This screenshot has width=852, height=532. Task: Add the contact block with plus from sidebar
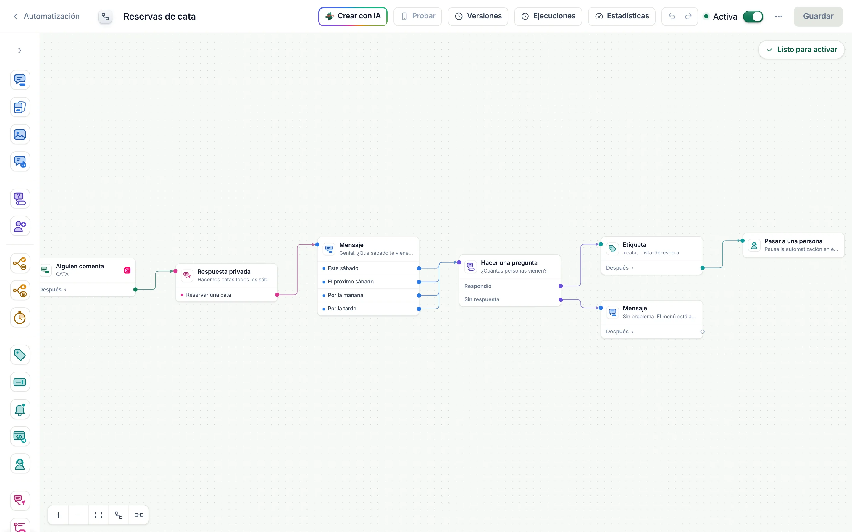(20, 226)
